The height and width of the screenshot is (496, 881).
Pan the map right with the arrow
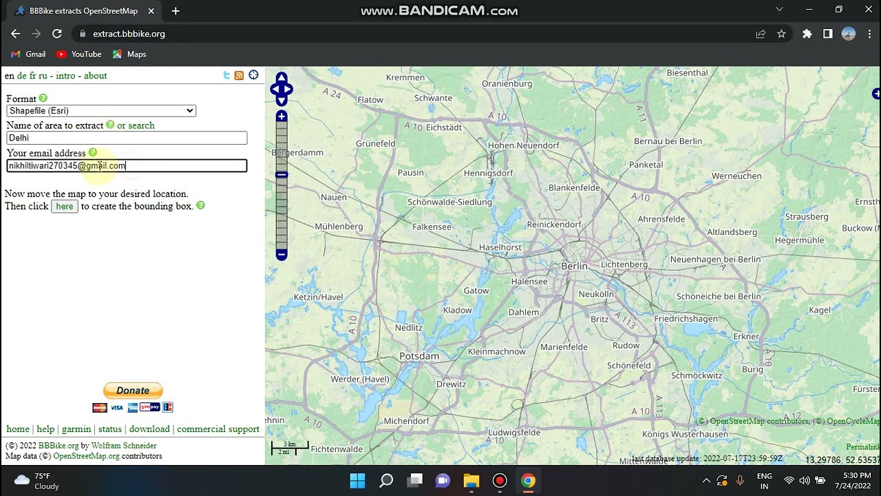pyautogui.click(x=288, y=89)
